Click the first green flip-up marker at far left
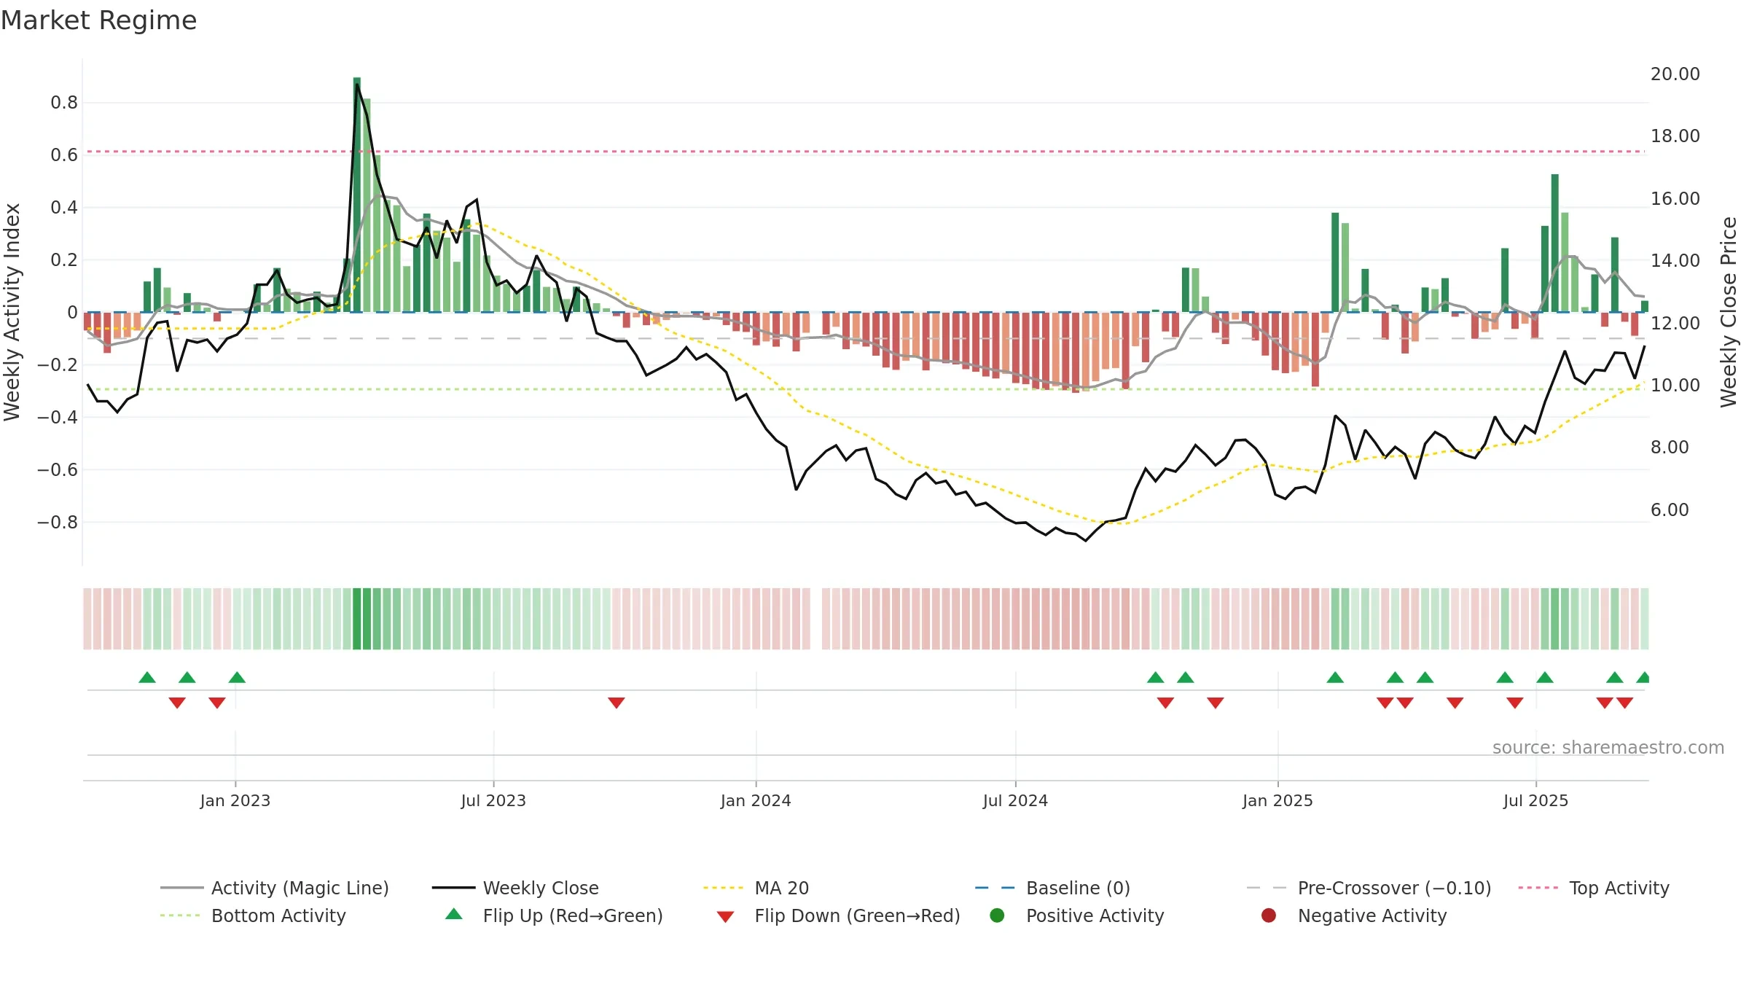Image resolution: width=1749 pixels, height=984 pixels. tap(147, 677)
